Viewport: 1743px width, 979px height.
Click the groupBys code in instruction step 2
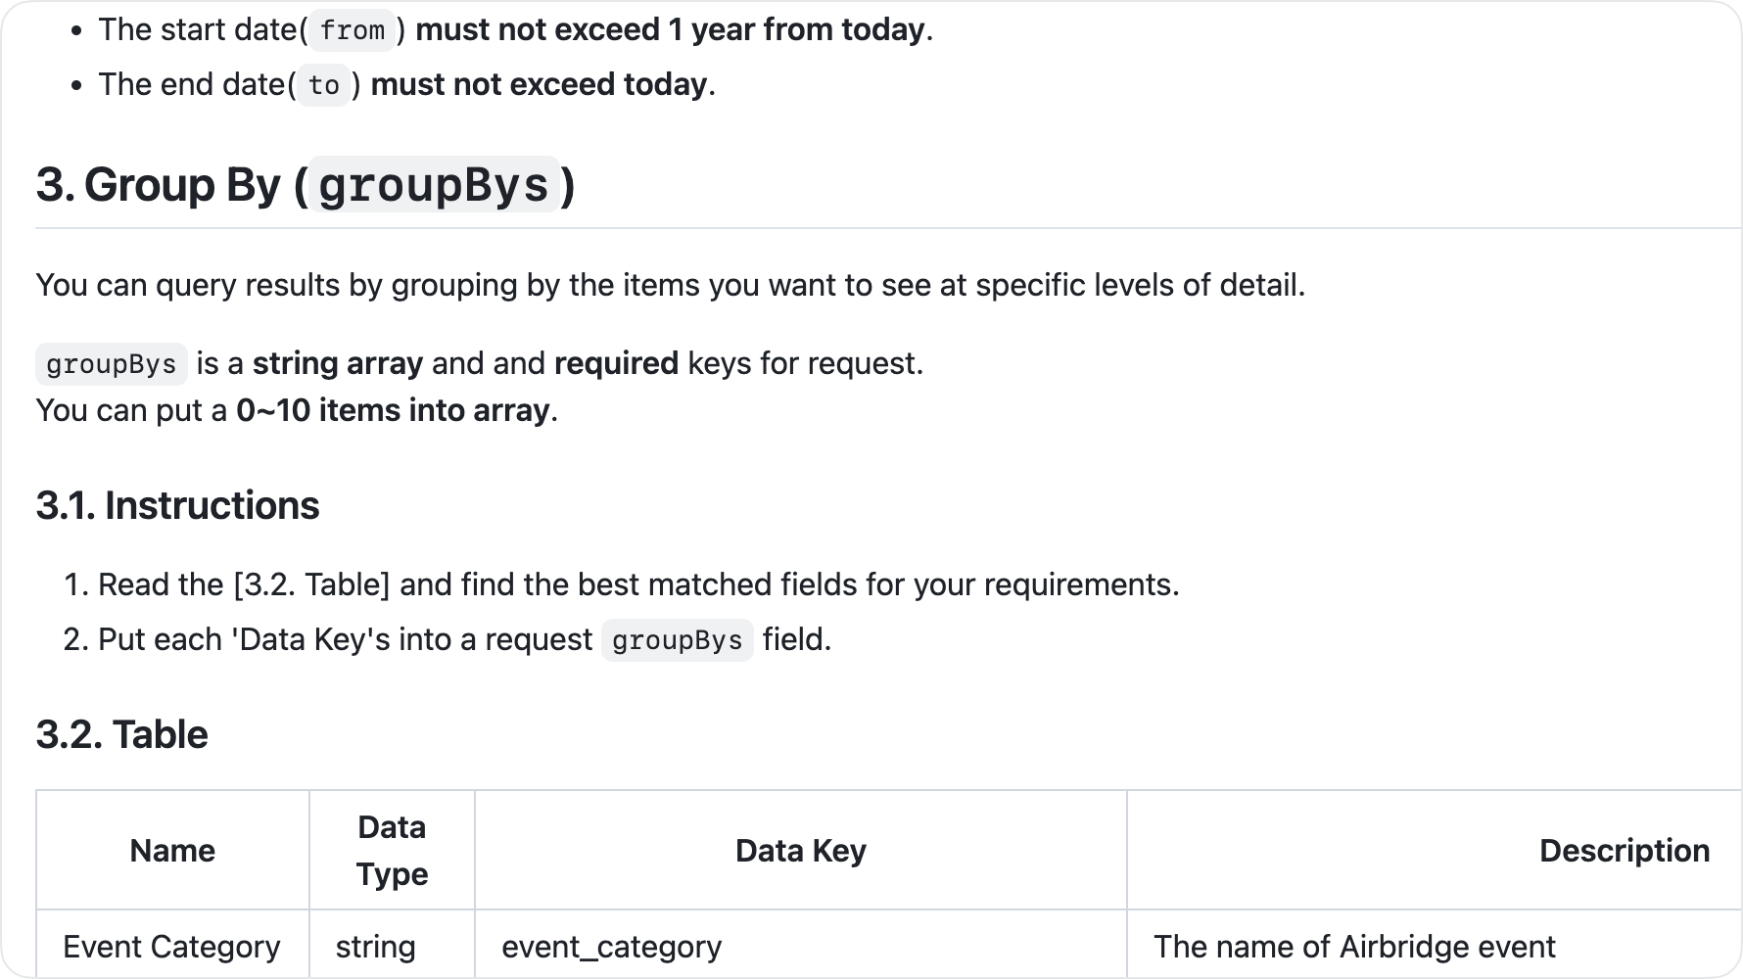click(677, 640)
